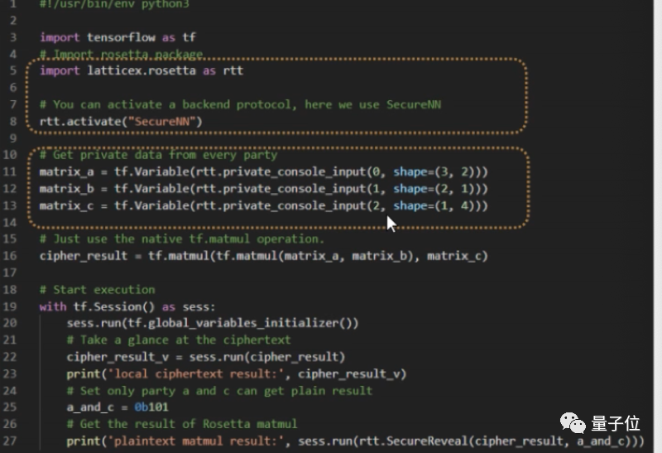The width and height of the screenshot is (662, 453).
Task: Click line number 19 in gutter
Action: (x=10, y=306)
